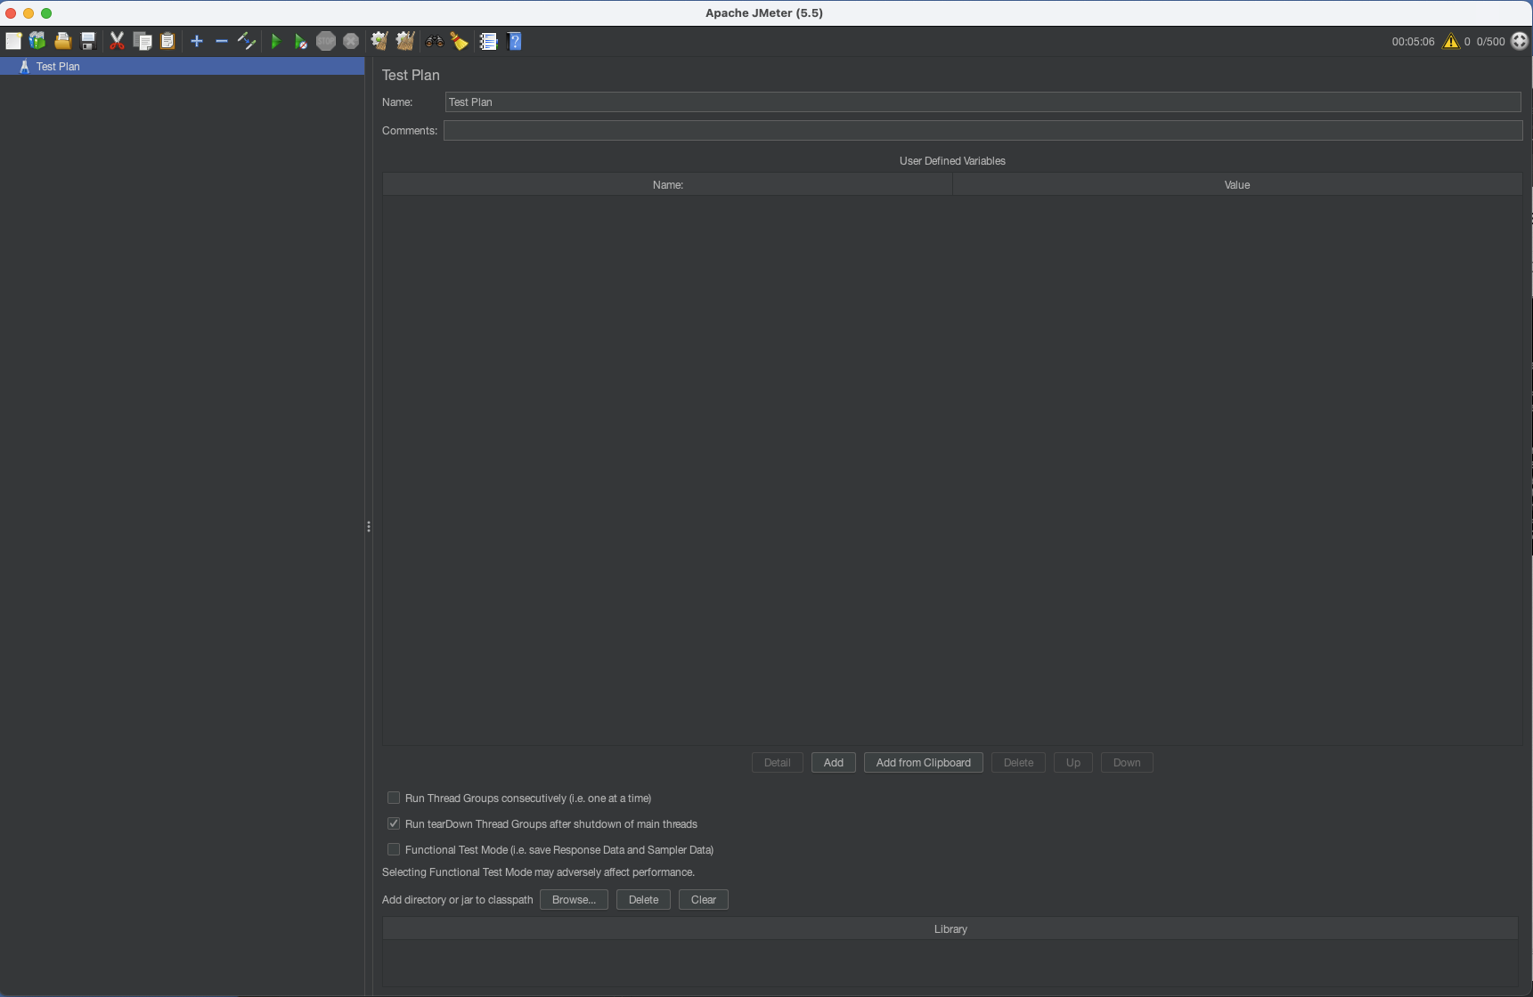Click the Delete button beside Browse...
The width and height of the screenshot is (1533, 997).
point(643,900)
